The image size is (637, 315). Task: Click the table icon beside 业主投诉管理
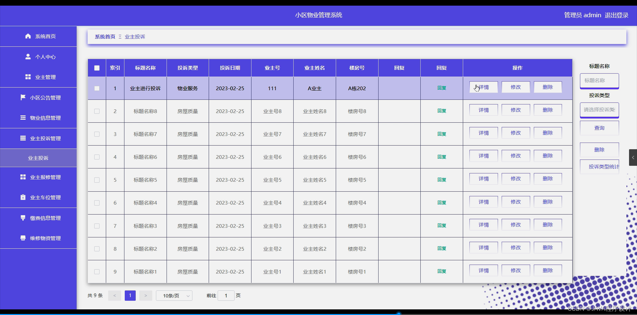click(x=23, y=138)
